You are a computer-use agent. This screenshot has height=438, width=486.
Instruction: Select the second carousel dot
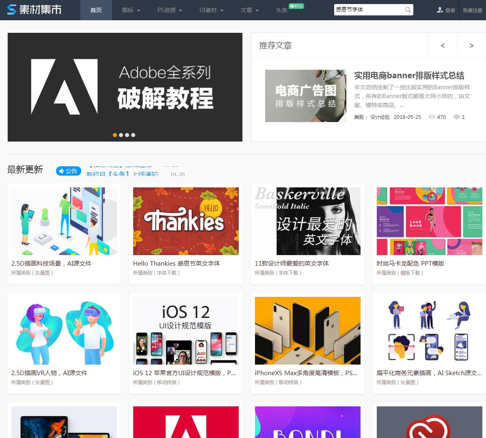tap(121, 135)
